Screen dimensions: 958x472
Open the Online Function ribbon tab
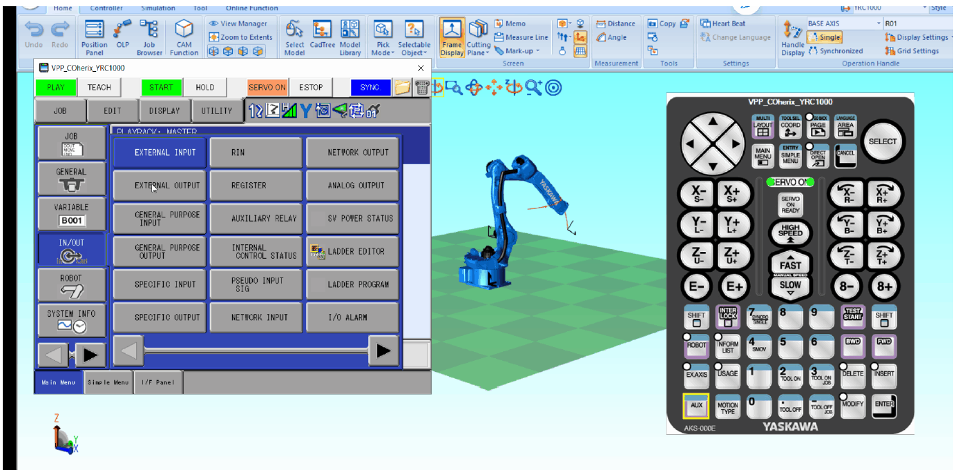[x=251, y=8]
